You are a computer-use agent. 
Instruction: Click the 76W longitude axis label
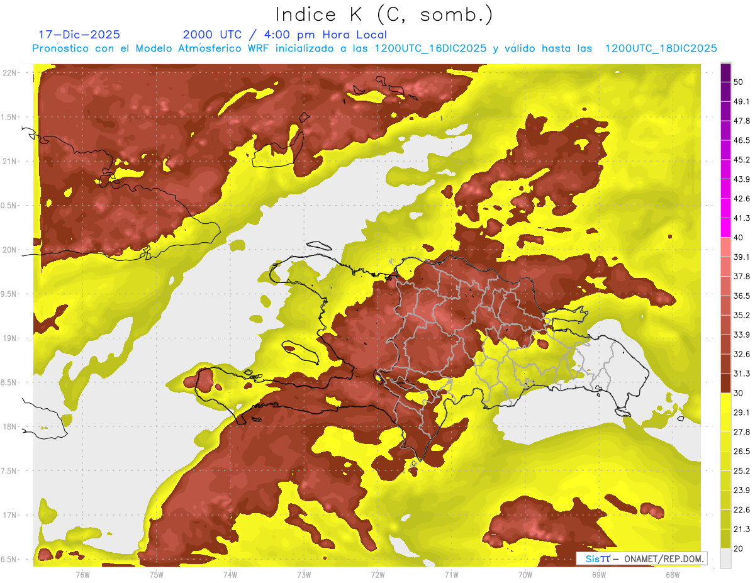pyautogui.click(x=82, y=574)
